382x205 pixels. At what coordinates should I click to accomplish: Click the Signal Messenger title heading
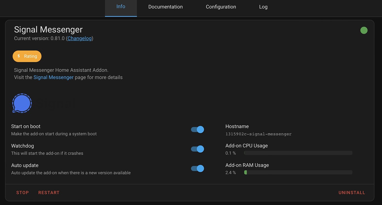tap(48, 29)
